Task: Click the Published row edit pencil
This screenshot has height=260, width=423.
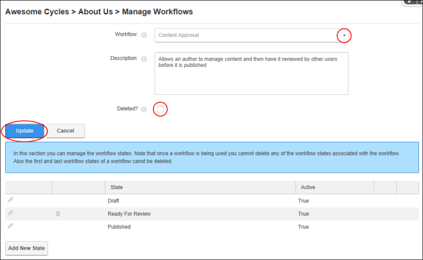Action: (x=10, y=226)
